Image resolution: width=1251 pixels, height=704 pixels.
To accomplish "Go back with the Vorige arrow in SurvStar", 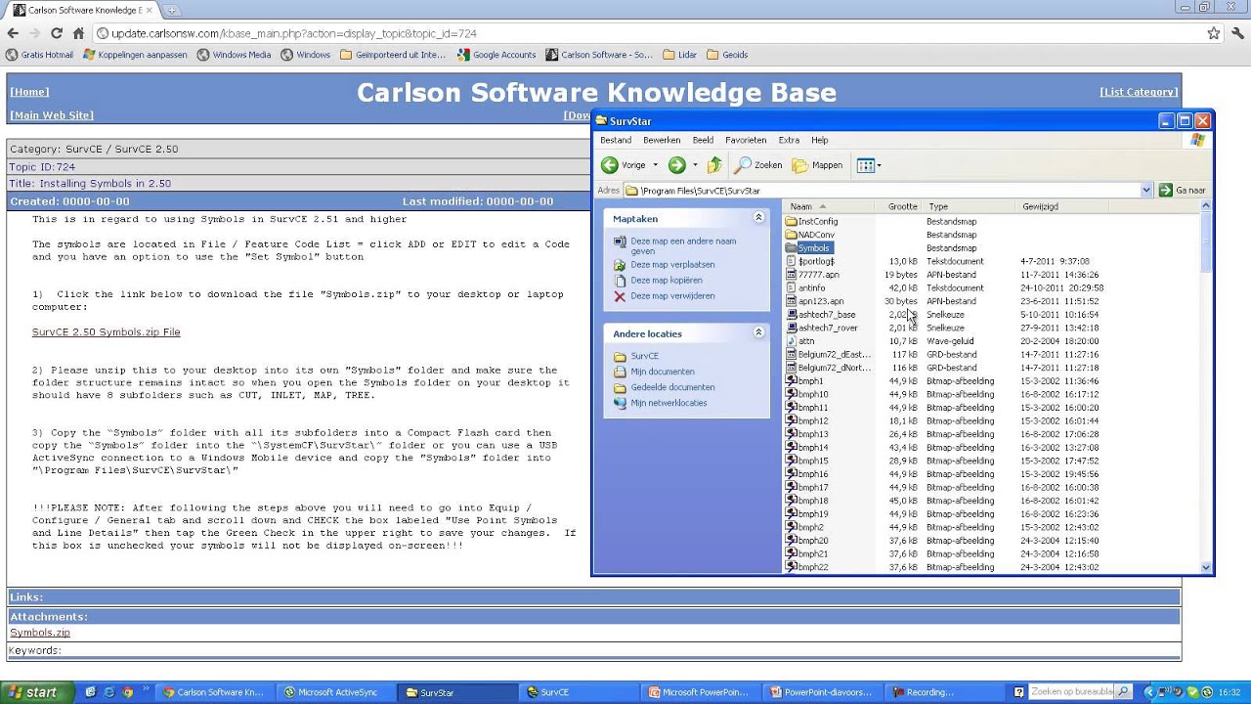I will (x=624, y=165).
